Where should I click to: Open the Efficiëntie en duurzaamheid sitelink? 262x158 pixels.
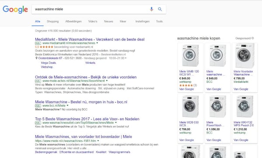(x=76, y=152)
